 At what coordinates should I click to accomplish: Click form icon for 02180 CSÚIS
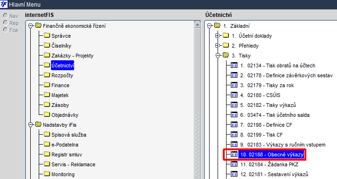click(234, 95)
